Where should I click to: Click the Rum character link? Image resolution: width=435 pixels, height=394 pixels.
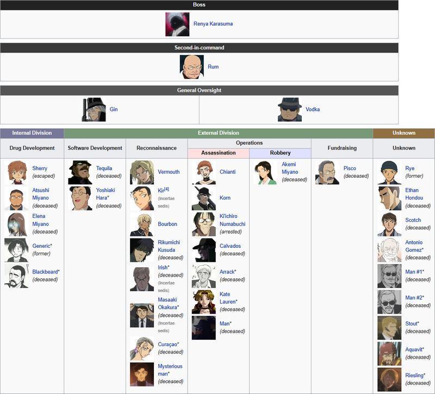[213, 67]
